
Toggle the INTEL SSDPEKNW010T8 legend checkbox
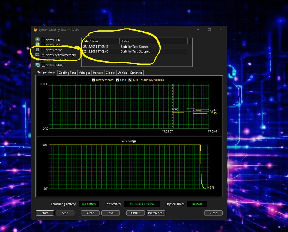click(130, 80)
